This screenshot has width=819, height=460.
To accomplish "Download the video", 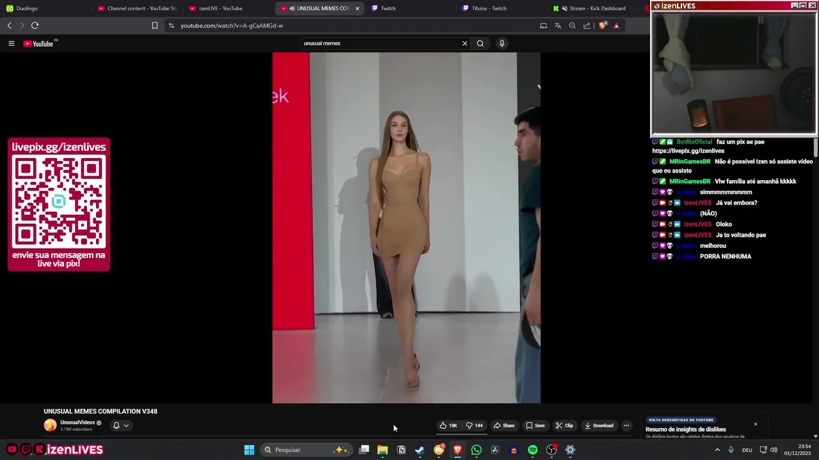I will point(599,425).
